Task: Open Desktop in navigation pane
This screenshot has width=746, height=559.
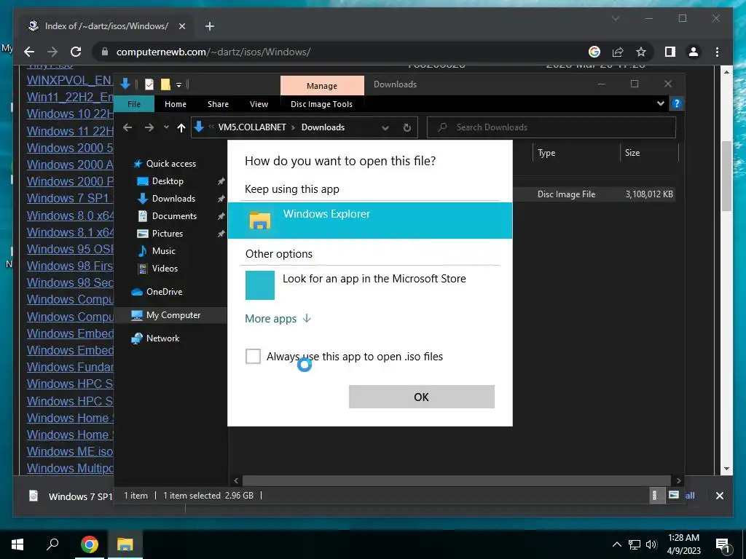Action: pos(168,181)
